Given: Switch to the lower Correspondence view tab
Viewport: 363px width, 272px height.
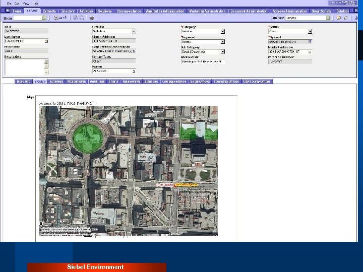Looking at the screenshot, I should [x=174, y=82].
